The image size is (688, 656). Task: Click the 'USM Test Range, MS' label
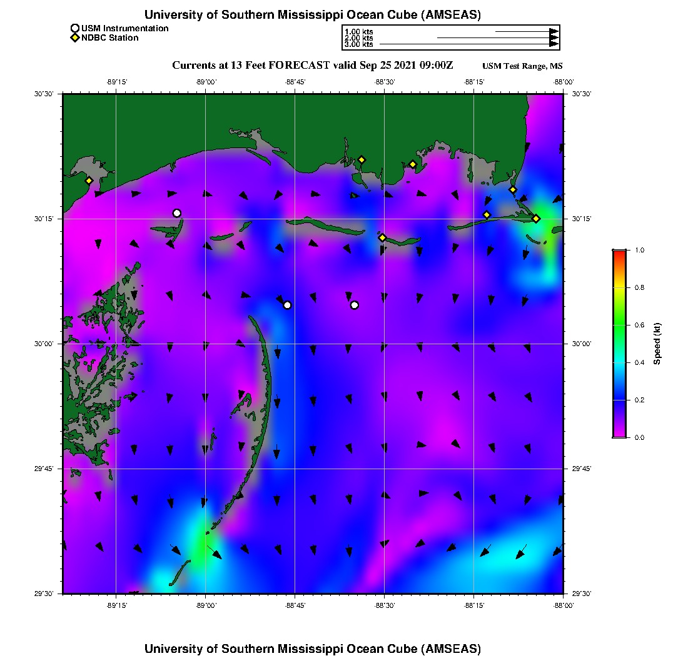point(522,66)
